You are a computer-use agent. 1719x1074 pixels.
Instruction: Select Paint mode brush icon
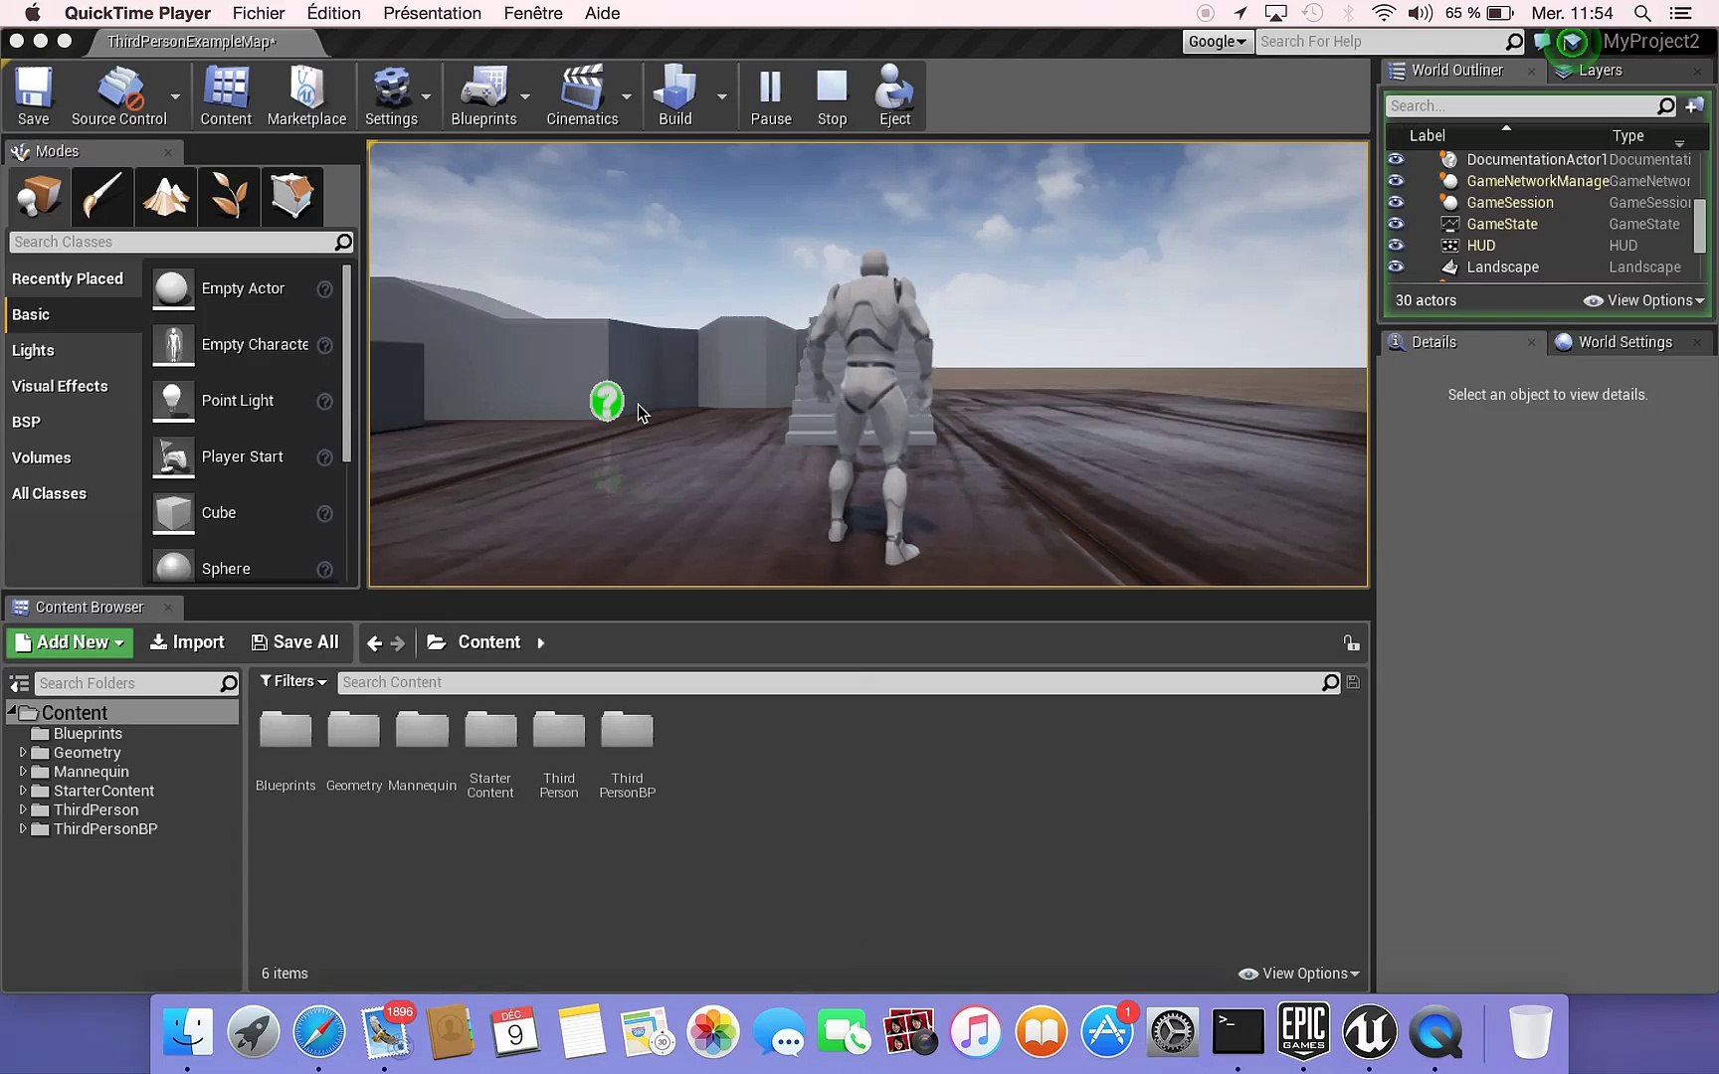(101, 195)
